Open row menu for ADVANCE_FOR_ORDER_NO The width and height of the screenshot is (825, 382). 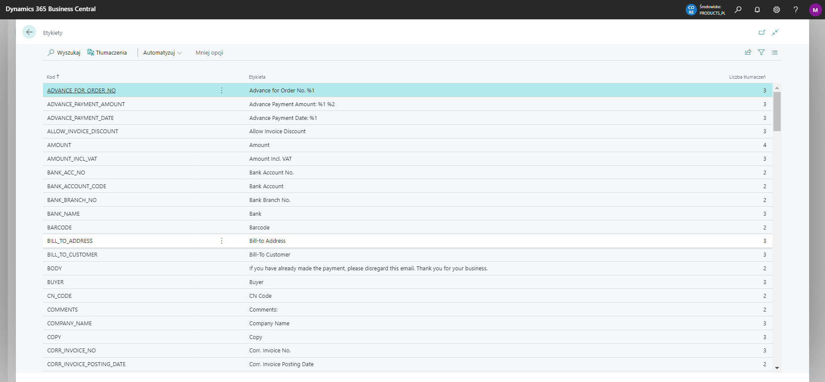click(x=221, y=90)
